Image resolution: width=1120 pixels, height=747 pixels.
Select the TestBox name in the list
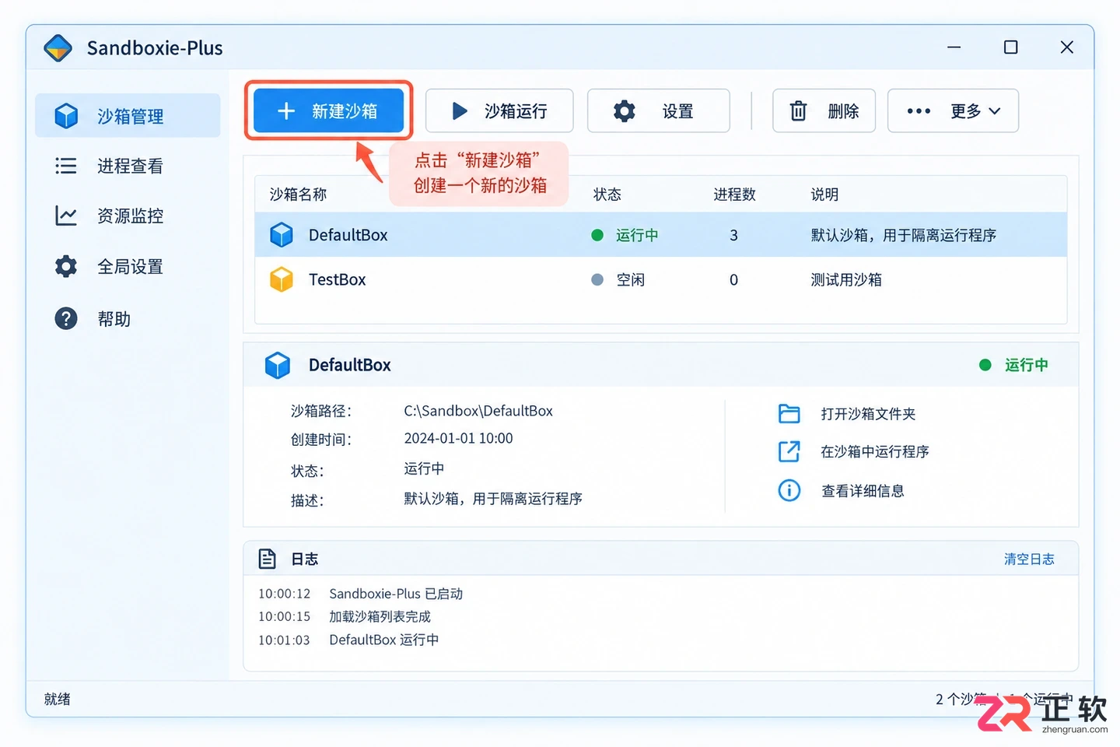tap(337, 279)
